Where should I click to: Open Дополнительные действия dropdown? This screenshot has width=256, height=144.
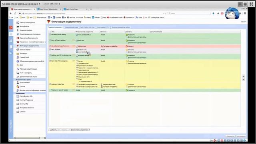(80, 130)
